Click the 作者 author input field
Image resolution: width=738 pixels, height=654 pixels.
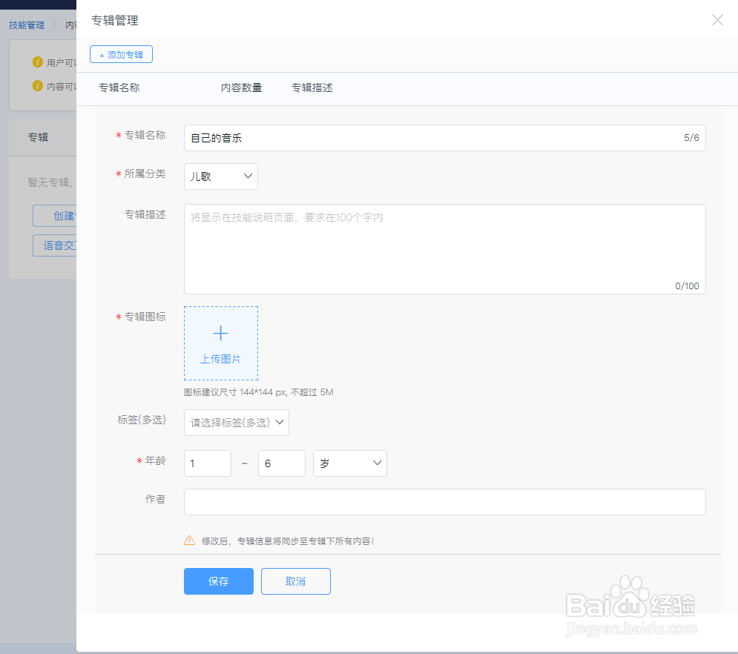(444, 502)
